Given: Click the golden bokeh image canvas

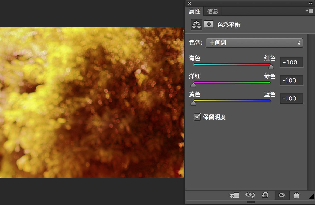Looking at the screenshot, I should [x=92, y=103].
